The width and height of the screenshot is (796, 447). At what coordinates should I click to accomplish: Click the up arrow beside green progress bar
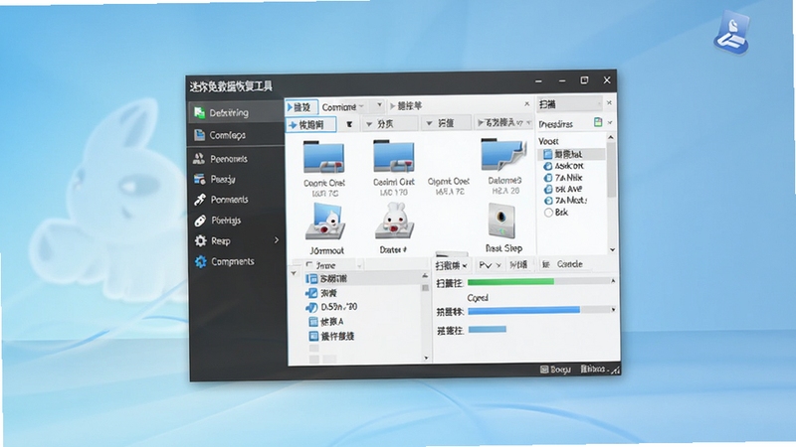613,281
